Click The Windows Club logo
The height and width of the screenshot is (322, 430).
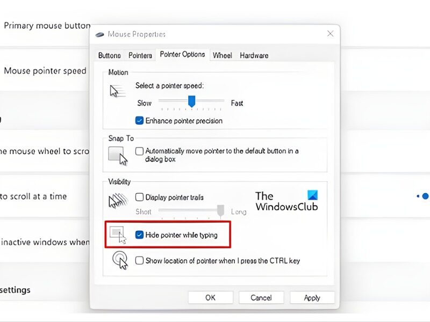[x=286, y=201]
